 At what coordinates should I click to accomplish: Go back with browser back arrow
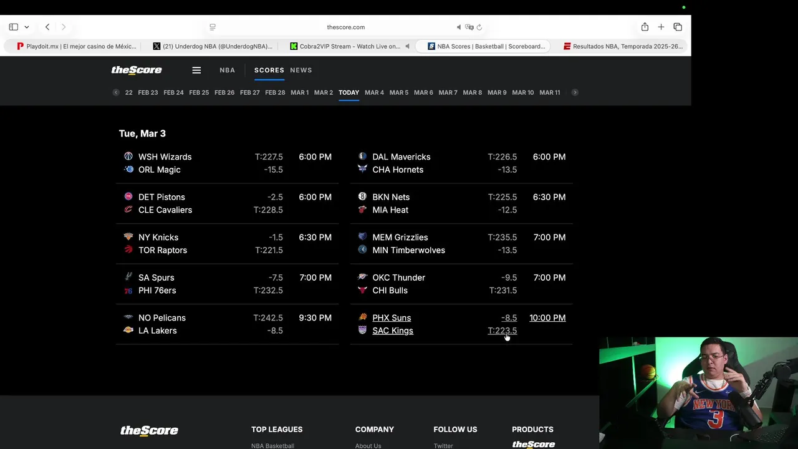coord(47,27)
